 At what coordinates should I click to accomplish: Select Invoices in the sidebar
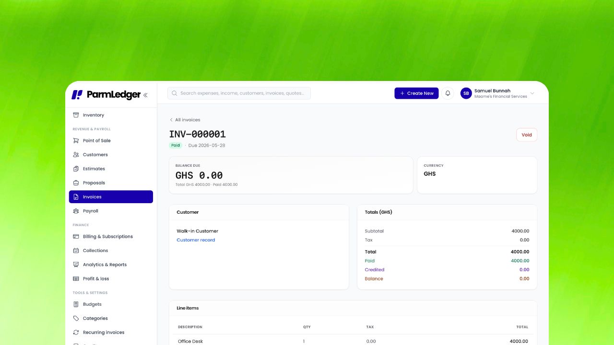tap(111, 197)
